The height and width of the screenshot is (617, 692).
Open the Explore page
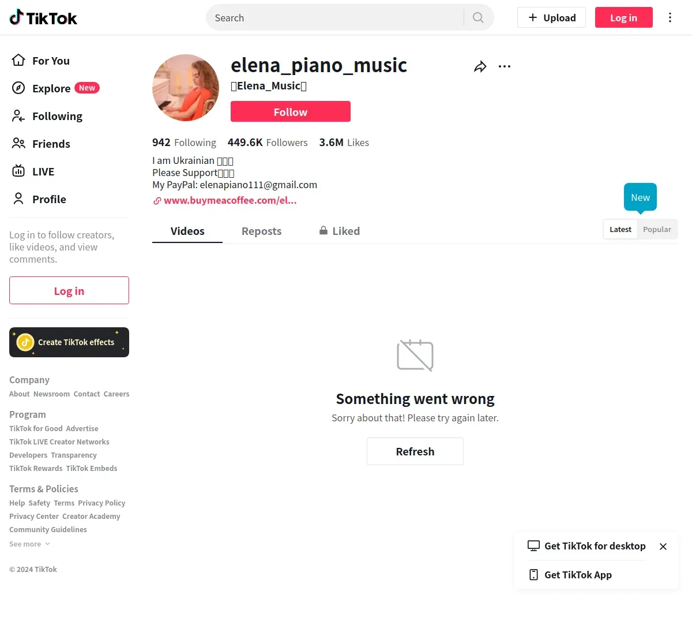51,88
